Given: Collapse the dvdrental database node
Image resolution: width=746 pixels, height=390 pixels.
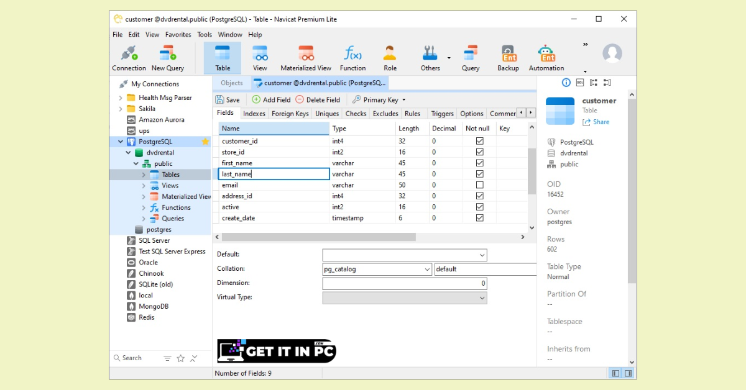Looking at the screenshot, I should (x=128, y=153).
